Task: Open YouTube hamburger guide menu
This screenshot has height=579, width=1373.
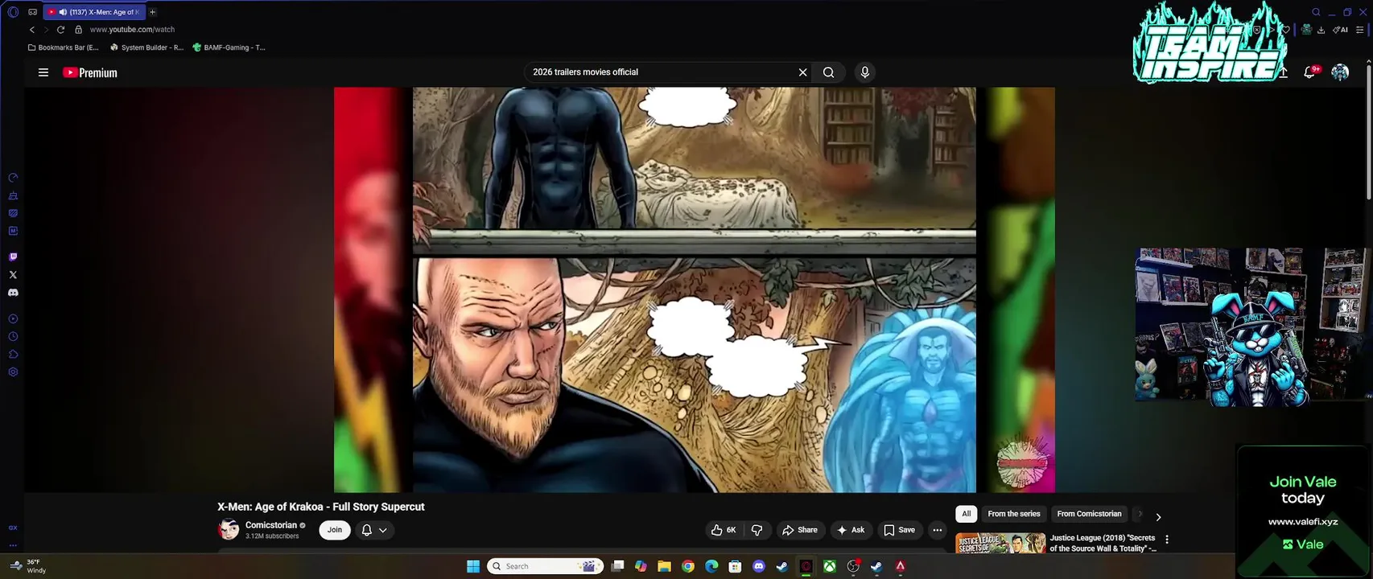Action: coord(43,72)
